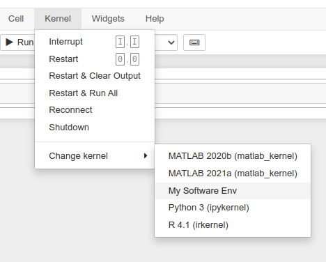Screen dimensions: 326x262
Task: Select Restart & Clear Output
Action: 95,76
